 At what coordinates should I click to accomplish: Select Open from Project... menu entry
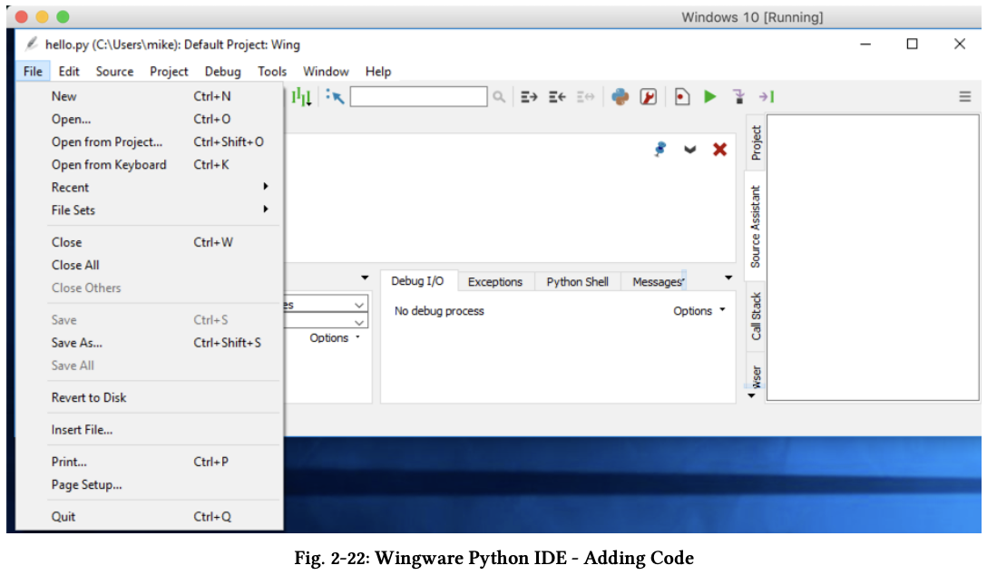pos(107,142)
